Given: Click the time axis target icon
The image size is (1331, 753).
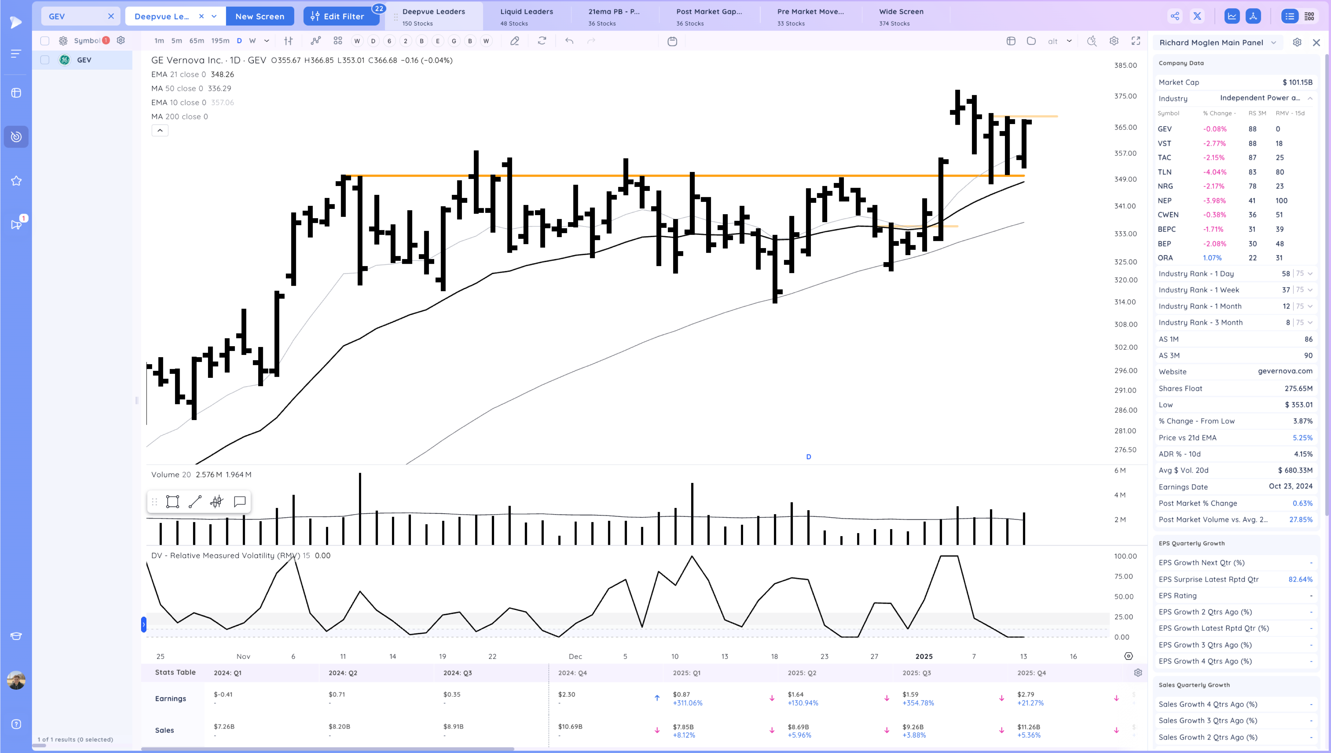Looking at the screenshot, I should pos(1128,656).
